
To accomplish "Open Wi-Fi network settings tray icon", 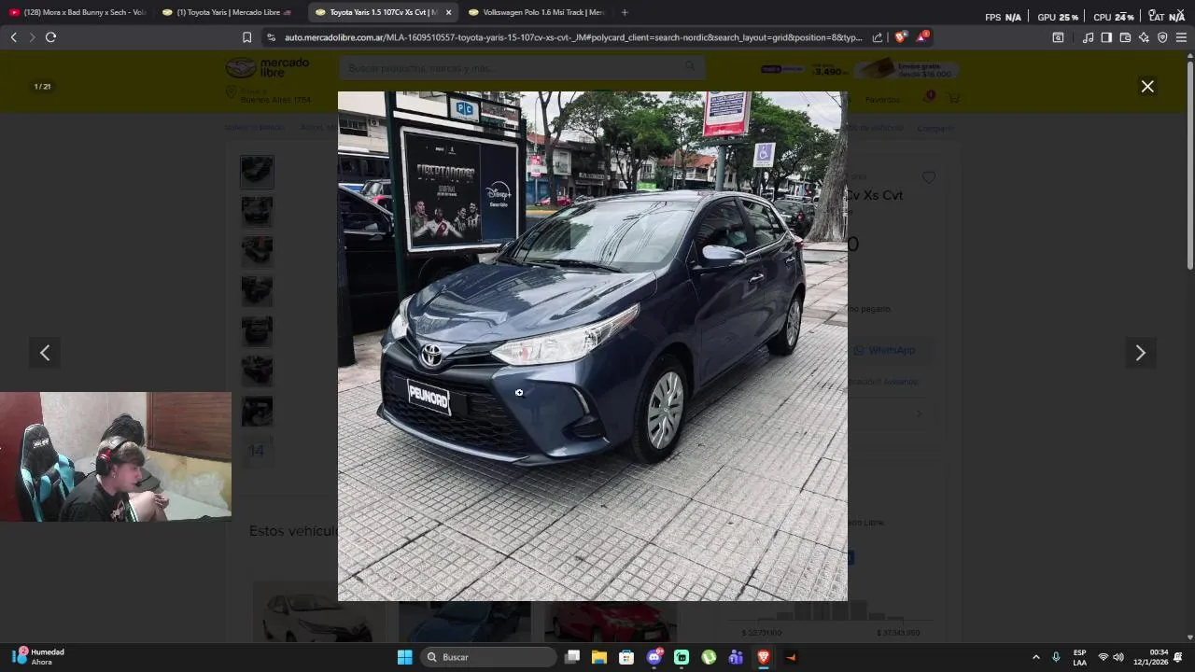I will 1104,657.
